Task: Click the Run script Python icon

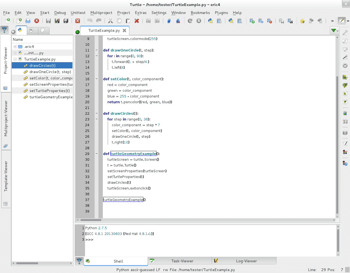Action: click(210, 21)
